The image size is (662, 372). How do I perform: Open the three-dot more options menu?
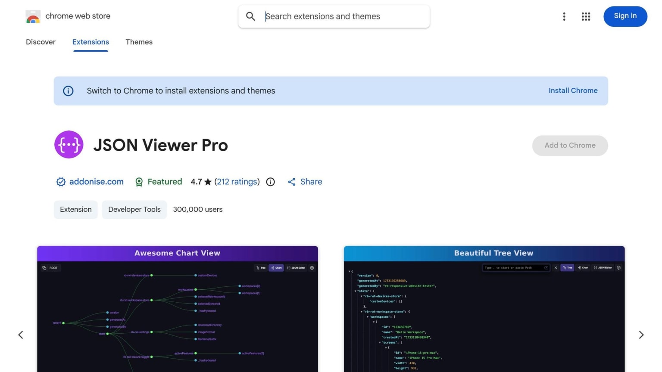pos(564,16)
